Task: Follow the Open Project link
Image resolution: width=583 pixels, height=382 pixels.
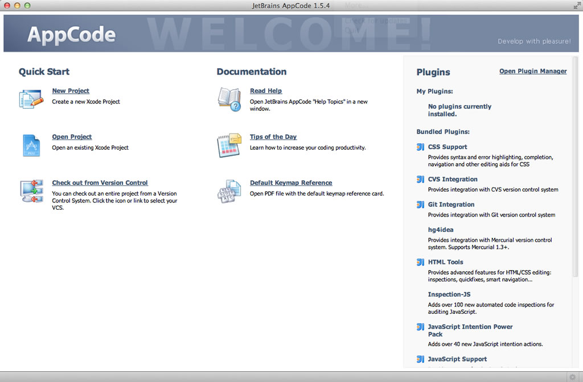Action: 72,137
